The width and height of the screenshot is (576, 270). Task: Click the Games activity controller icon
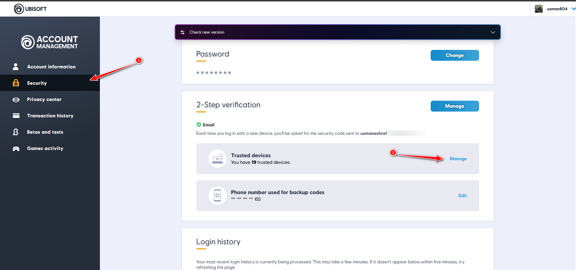pyautogui.click(x=16, y=148)
